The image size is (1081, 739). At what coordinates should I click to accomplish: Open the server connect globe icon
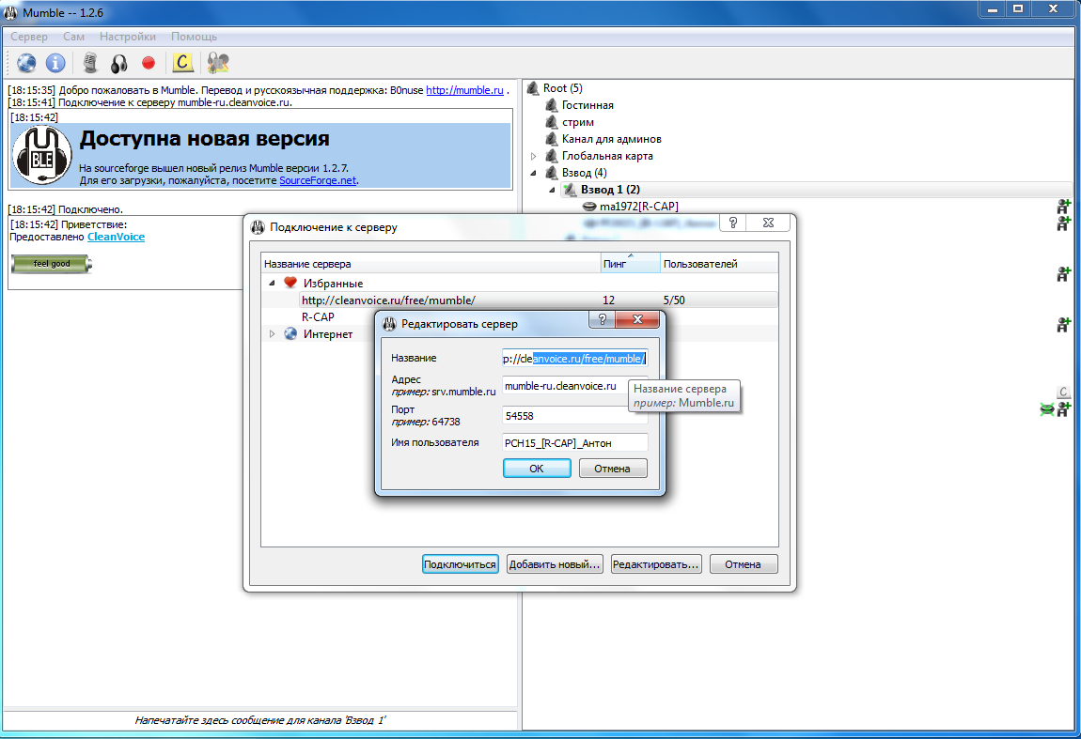coord(26,63)
